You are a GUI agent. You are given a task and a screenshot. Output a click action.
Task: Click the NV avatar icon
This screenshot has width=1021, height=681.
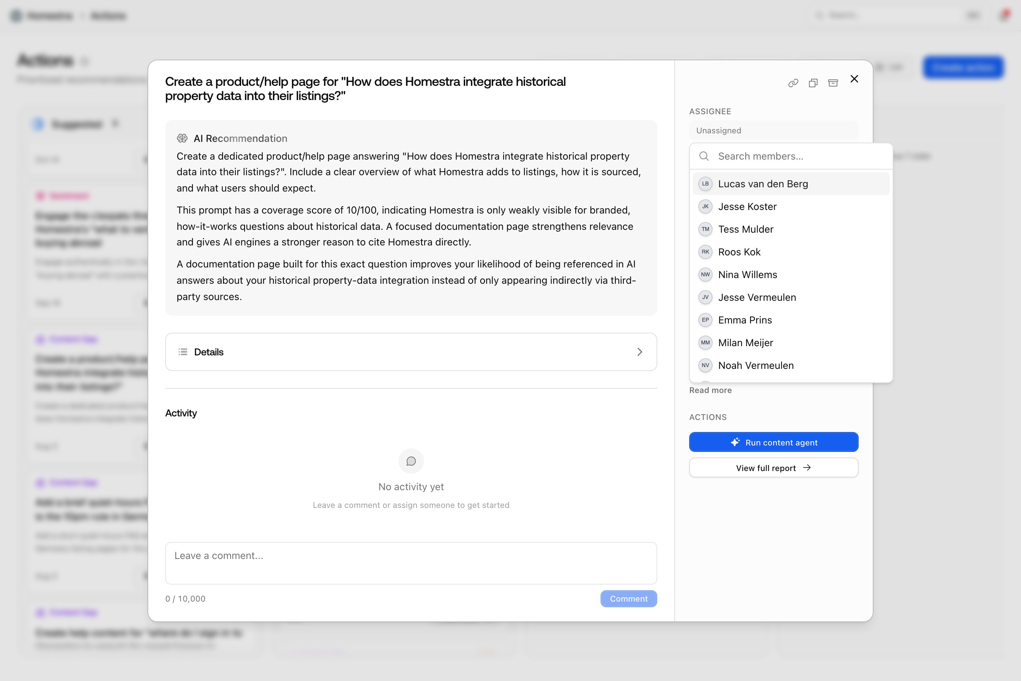705,365
